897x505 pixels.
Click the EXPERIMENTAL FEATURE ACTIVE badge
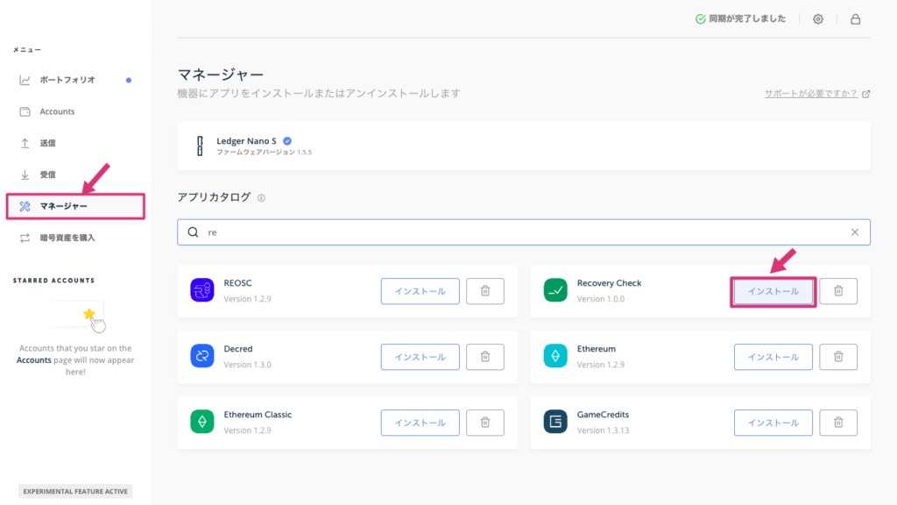(x=75, y=491)
